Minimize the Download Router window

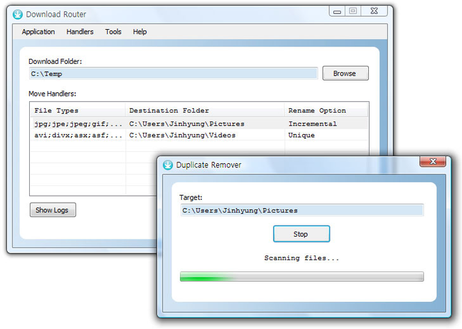tap(337, 12)
